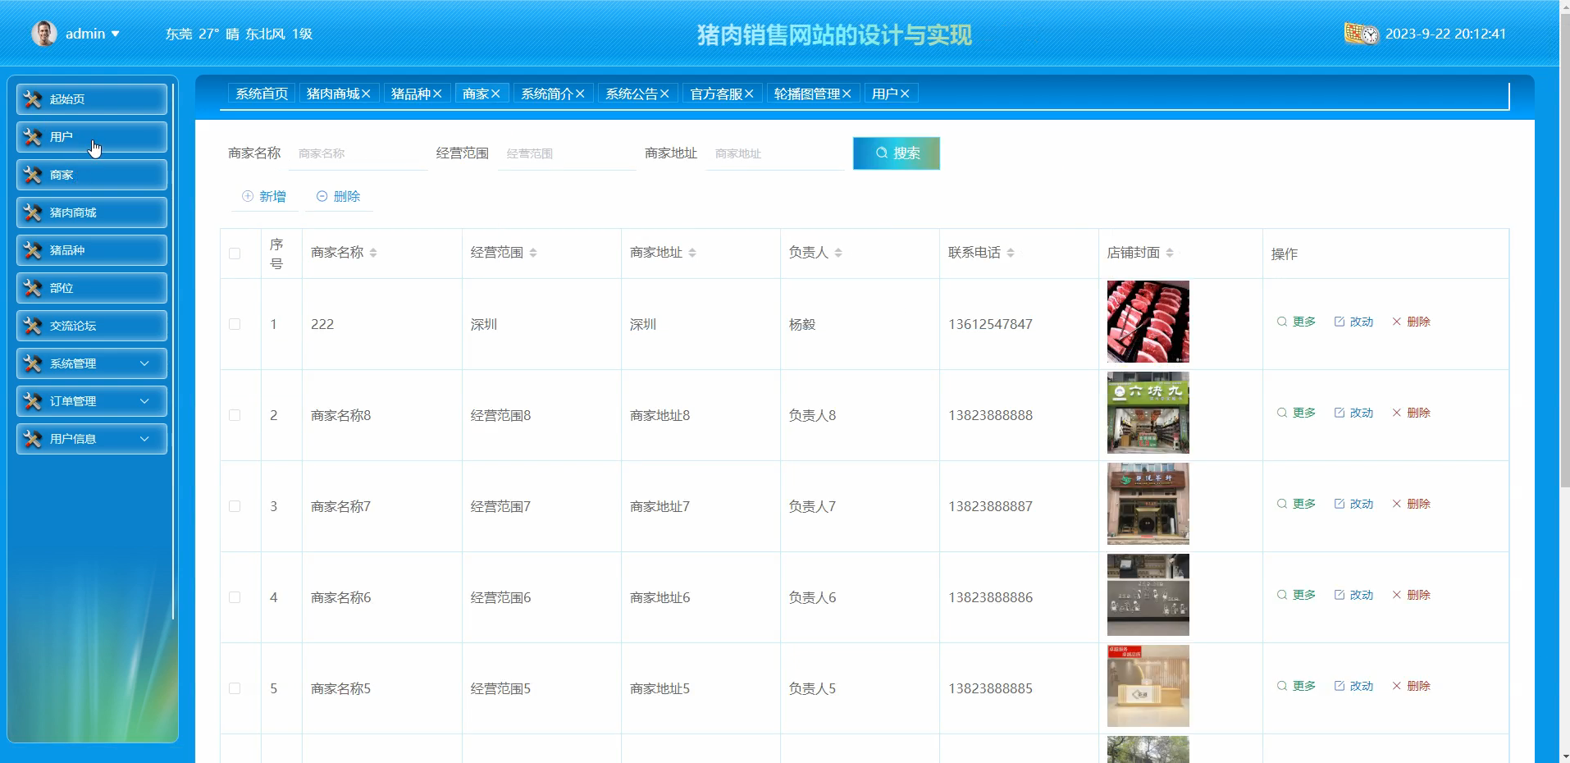Focus the 商家地址 search field

[775, 153]
